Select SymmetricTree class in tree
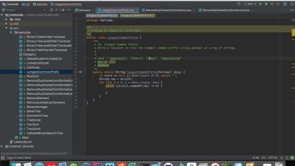This screenshot has height=166, width=295. pos(37,116)
